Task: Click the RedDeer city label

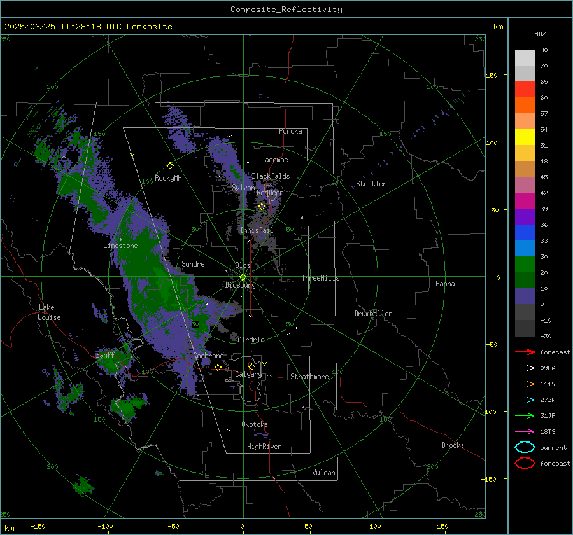Action: (x=270, y=193)
